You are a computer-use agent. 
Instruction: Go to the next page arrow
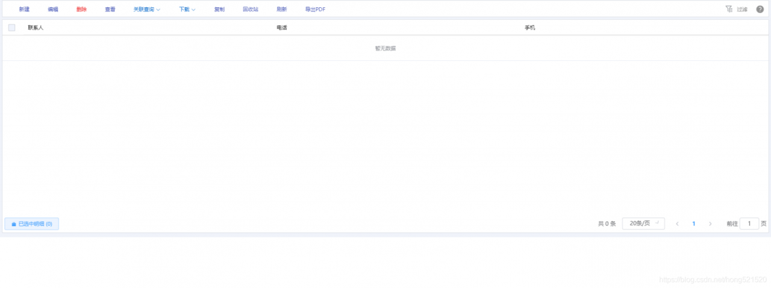point(710,224)
